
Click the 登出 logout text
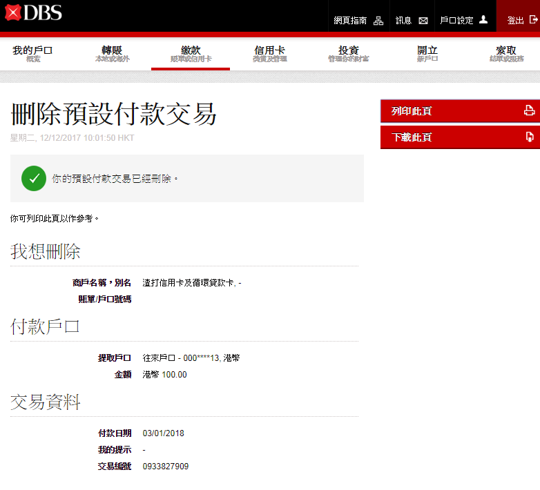point(515,21)
